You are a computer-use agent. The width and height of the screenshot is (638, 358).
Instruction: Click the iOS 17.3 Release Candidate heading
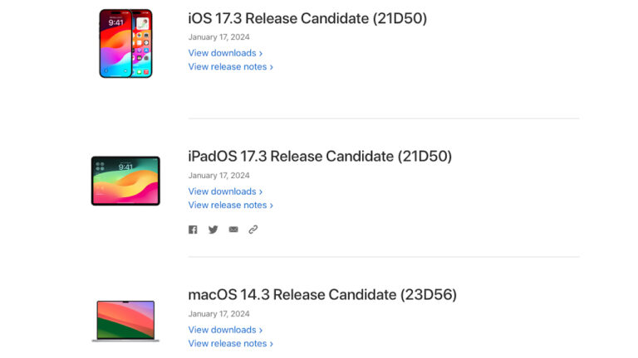307,18
